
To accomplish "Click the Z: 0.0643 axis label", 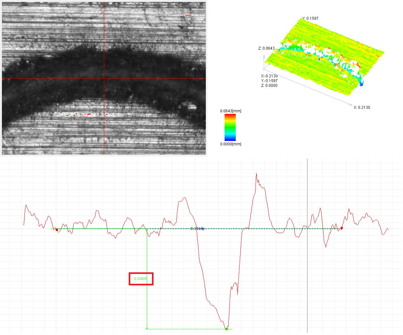I will [266, 48].
